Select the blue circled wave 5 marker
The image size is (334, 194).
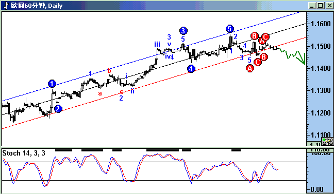(229, 28)
